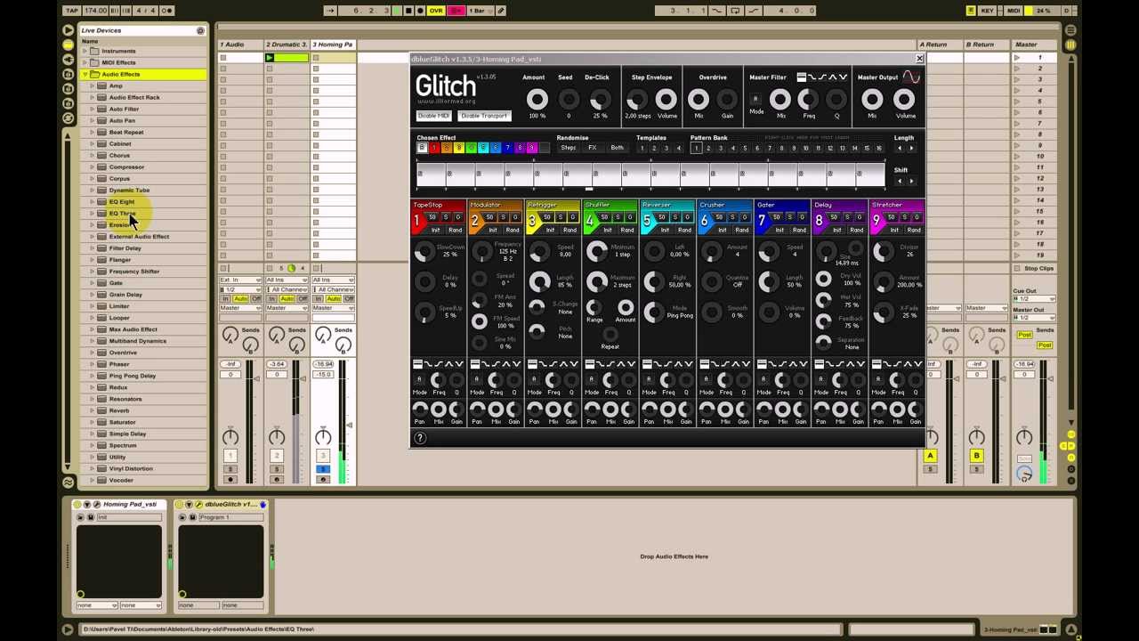Open the 1 Bar quantization dropdown
Viewport: 1139px width, 641px height.
click(479, 11)
